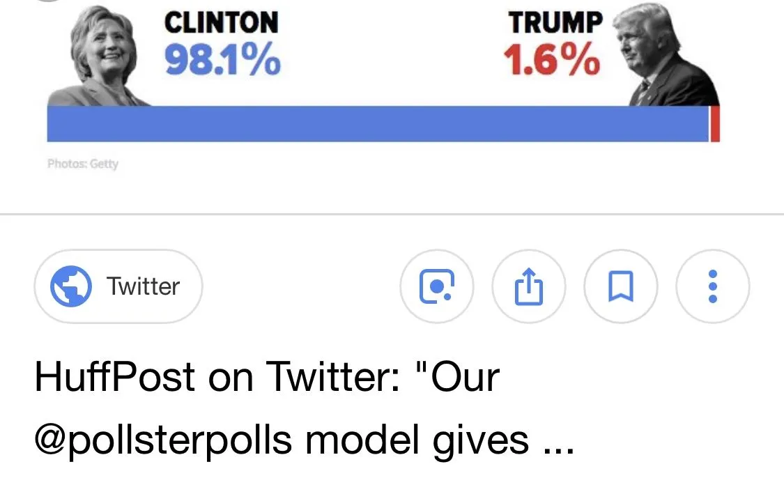This screenshot has height=478, width=784.
Task: Click the "@pollsterpolls model gives" text line
Action: click(282, 440)
